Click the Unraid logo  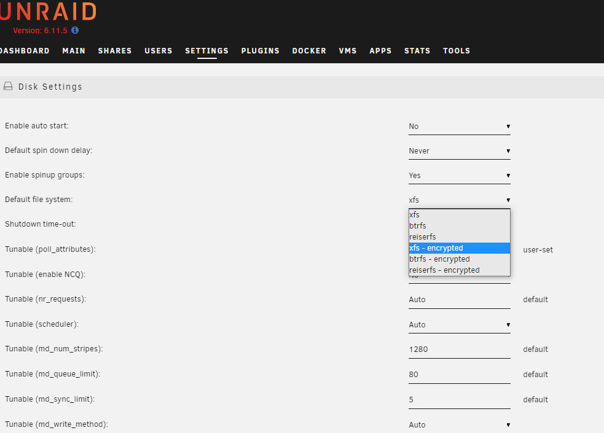[x=48, y=12]
